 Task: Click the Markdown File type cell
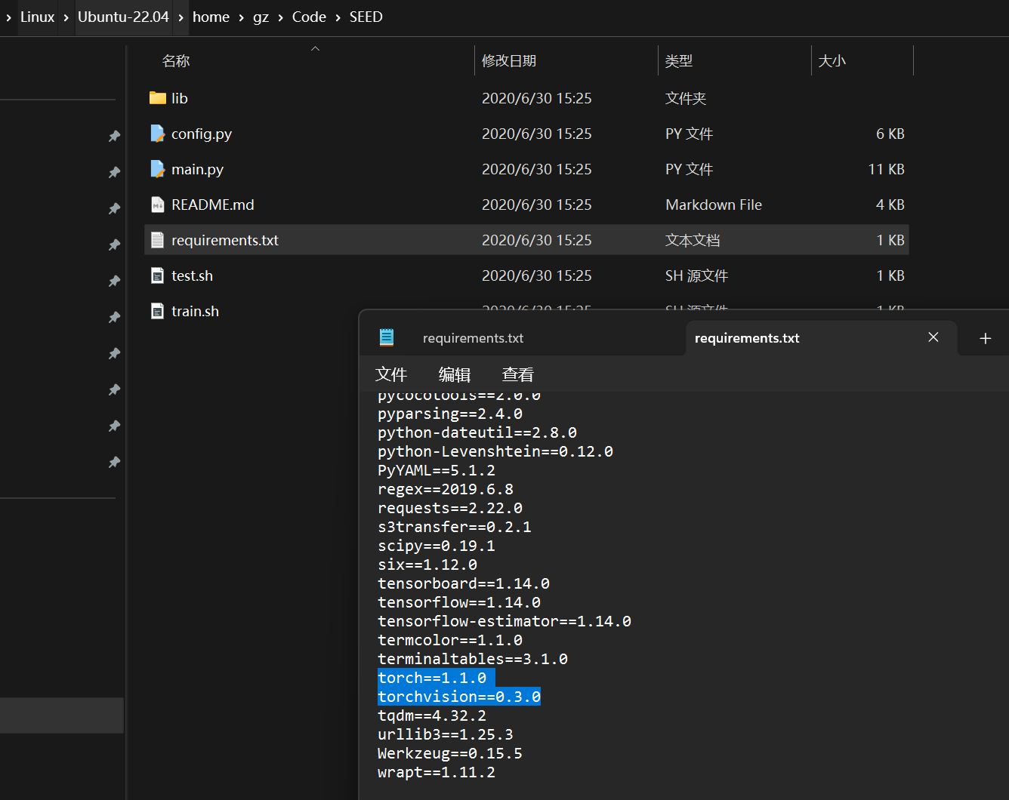714,205
